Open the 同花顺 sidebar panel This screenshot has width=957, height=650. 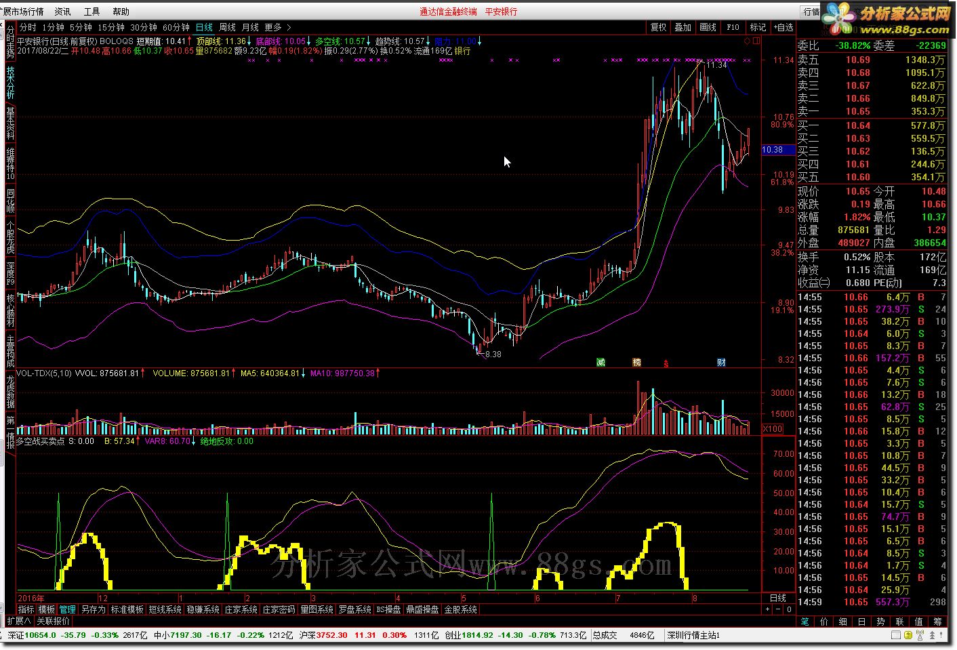[10, 201]
